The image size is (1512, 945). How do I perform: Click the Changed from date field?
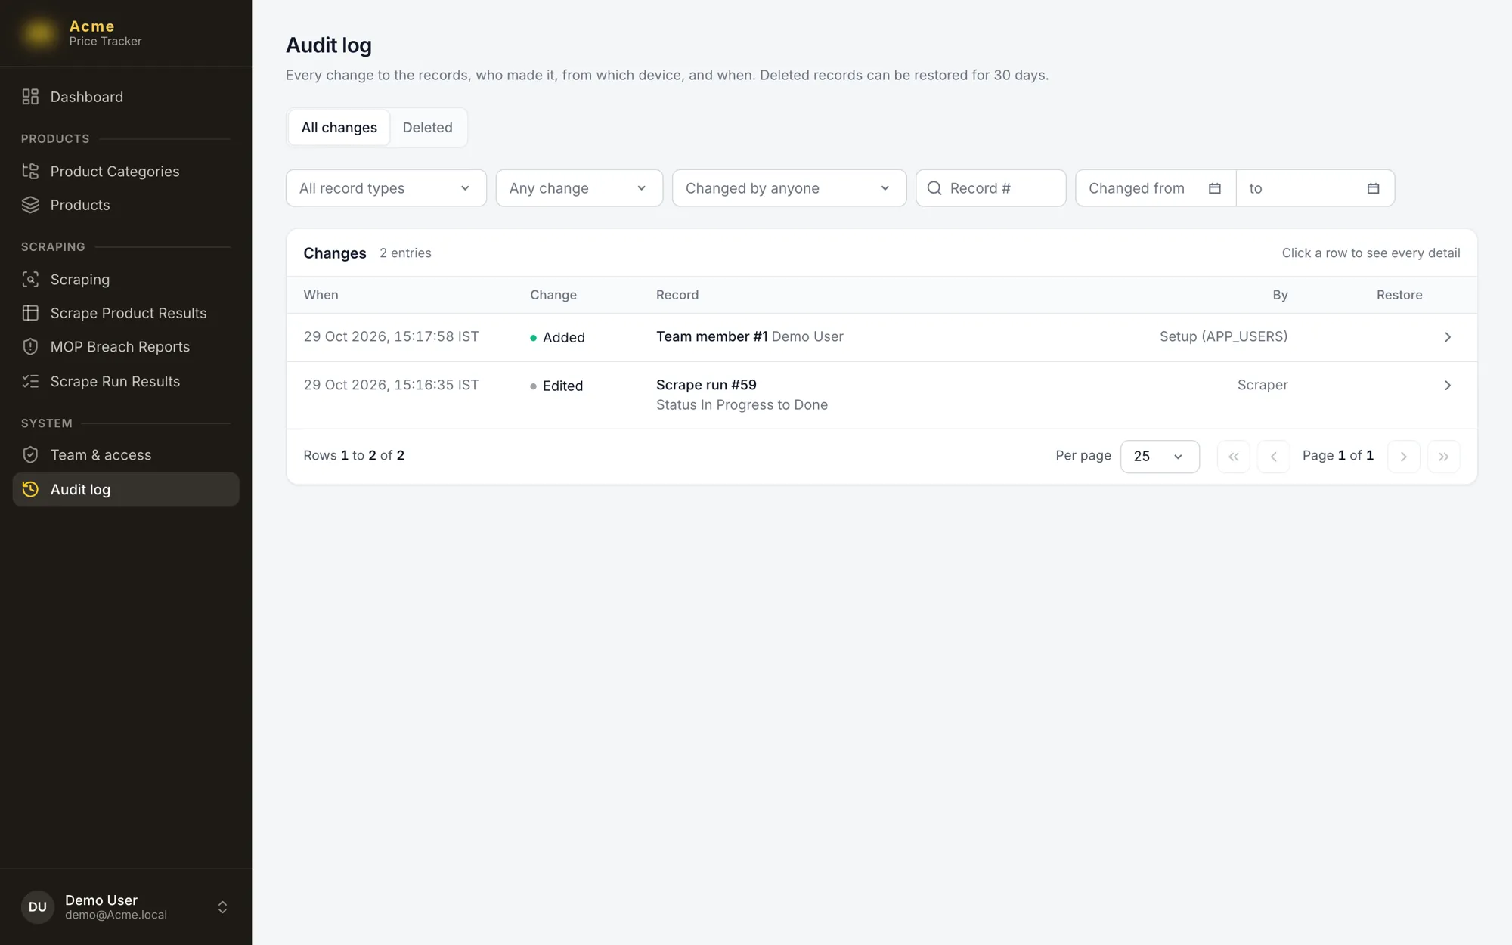pos(1156,188)
